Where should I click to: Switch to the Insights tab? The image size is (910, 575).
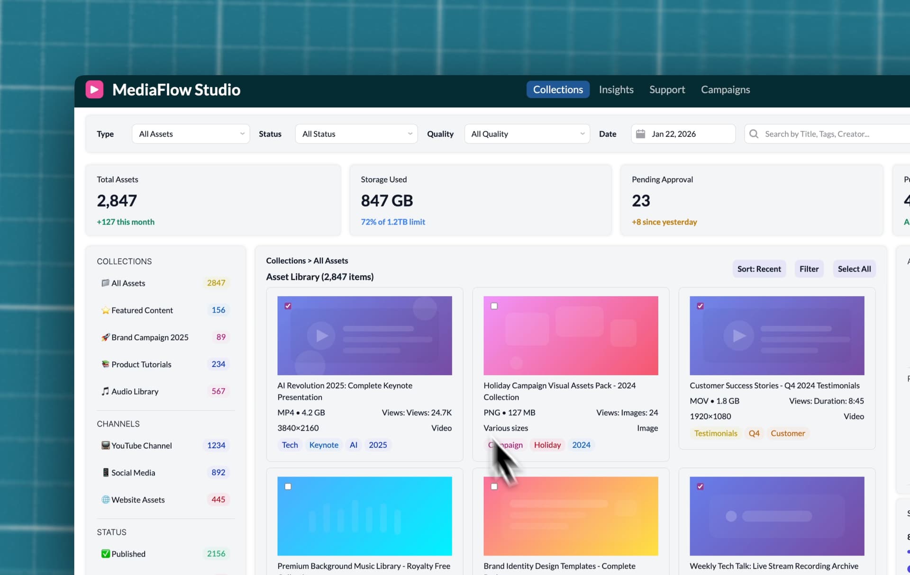click(x=616, y=90)
